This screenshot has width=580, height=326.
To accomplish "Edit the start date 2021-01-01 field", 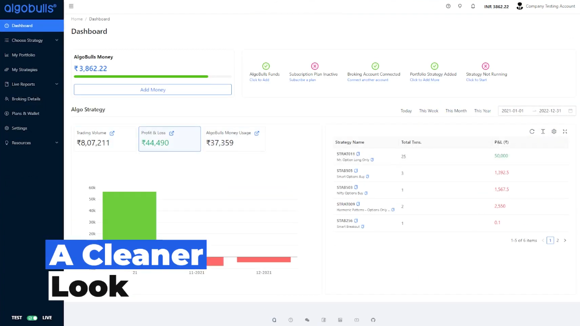I will tap(513, 111).
